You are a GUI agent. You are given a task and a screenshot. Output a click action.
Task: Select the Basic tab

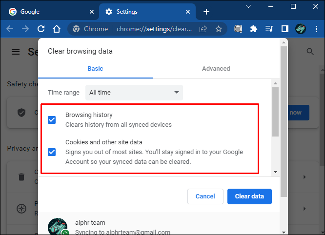pos(95,69)
